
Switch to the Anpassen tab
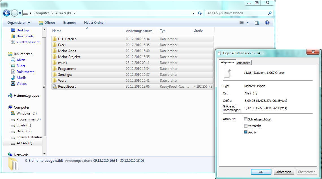[x=243, y=63]
